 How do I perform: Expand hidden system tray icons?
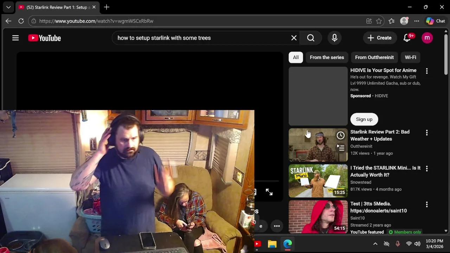[x=375, y=244]
